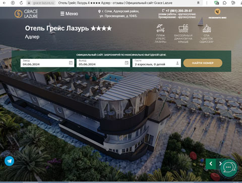
Task: Click the Официальный сайт booking banner text
Action: tap(121, 55)
